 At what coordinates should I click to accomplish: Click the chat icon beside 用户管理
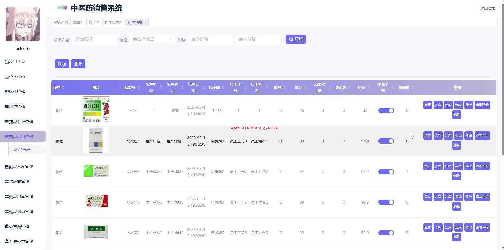point(7,107)
